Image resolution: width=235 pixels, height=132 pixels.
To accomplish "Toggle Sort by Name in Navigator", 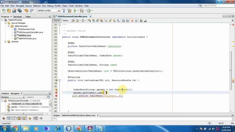I will (x=36, y=118).
